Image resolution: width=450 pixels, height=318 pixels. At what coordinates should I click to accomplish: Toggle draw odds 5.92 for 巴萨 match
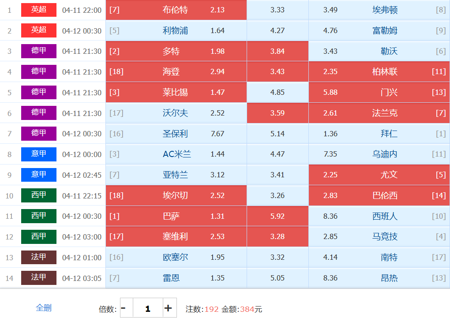277,216
